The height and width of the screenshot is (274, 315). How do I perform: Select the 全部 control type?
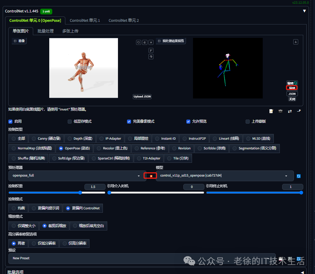18,139
